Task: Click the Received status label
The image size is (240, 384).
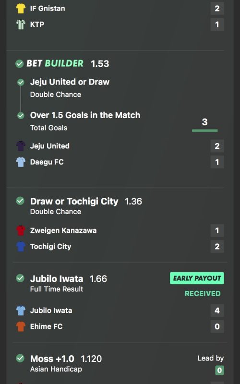Action: tap(203, 293)
